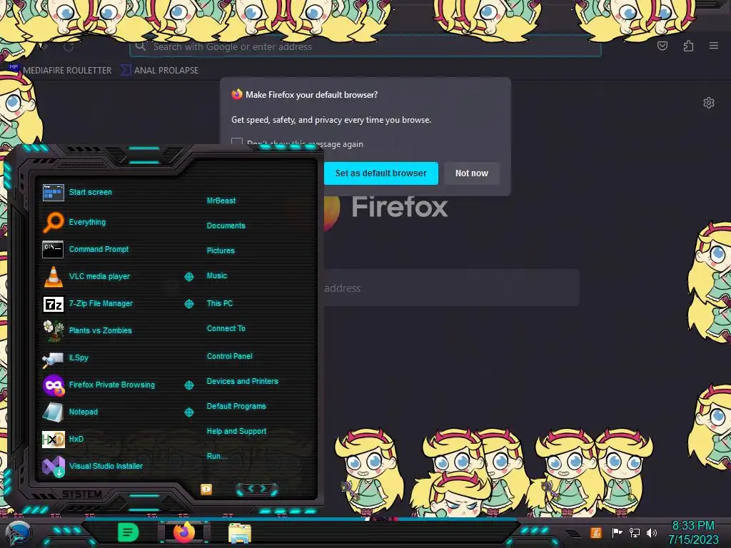Expand Notepad jump list arrow
The width and height of the screenshot is (731, 548).
pyautogui.click(x=188, y=412)
